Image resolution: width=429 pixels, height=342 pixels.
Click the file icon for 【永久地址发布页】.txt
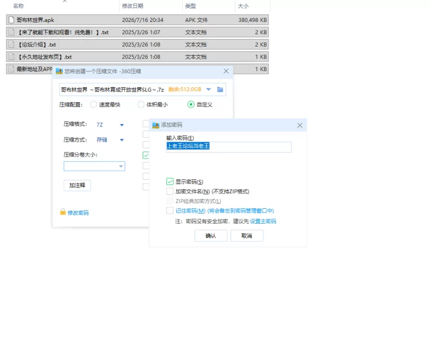(x=11, y=57)
